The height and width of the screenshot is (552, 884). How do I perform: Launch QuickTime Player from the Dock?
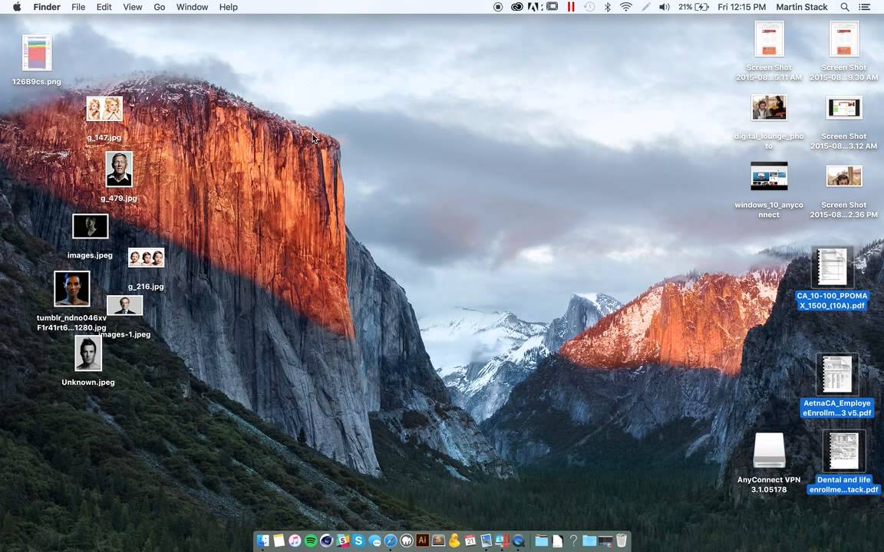(518, 540)
